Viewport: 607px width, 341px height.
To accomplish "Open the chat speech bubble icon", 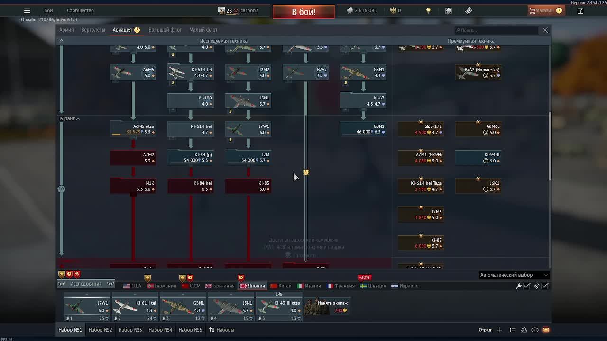I will click(x=535, y=330).
